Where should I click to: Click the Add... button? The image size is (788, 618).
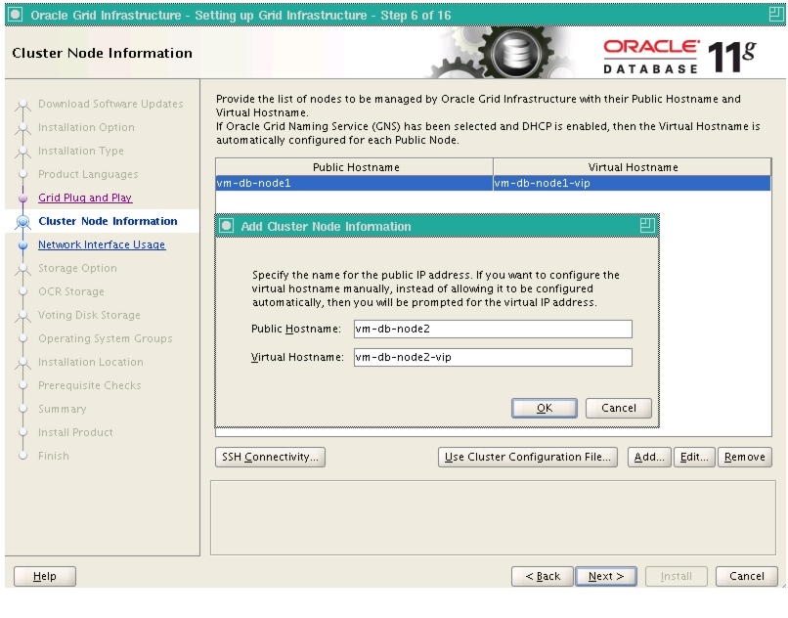tap(649, 457)
